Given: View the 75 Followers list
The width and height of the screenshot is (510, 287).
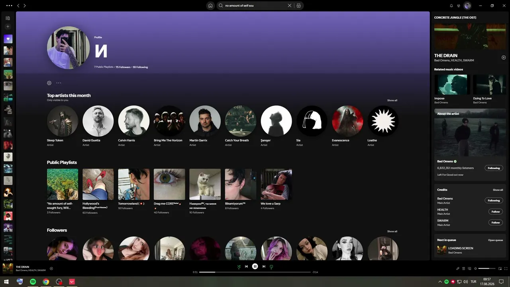Looking at the screenshot, I should [x=123, y=67].
